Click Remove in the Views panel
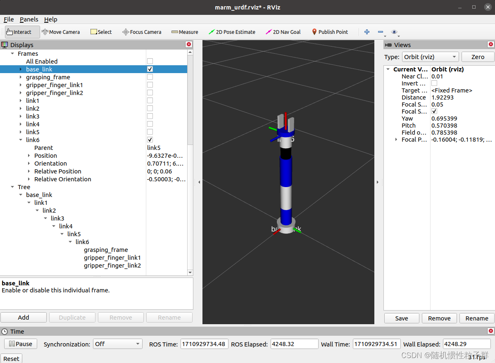This screenshot has height=363, width=495. pyautogui.click(x=439, y=318)
